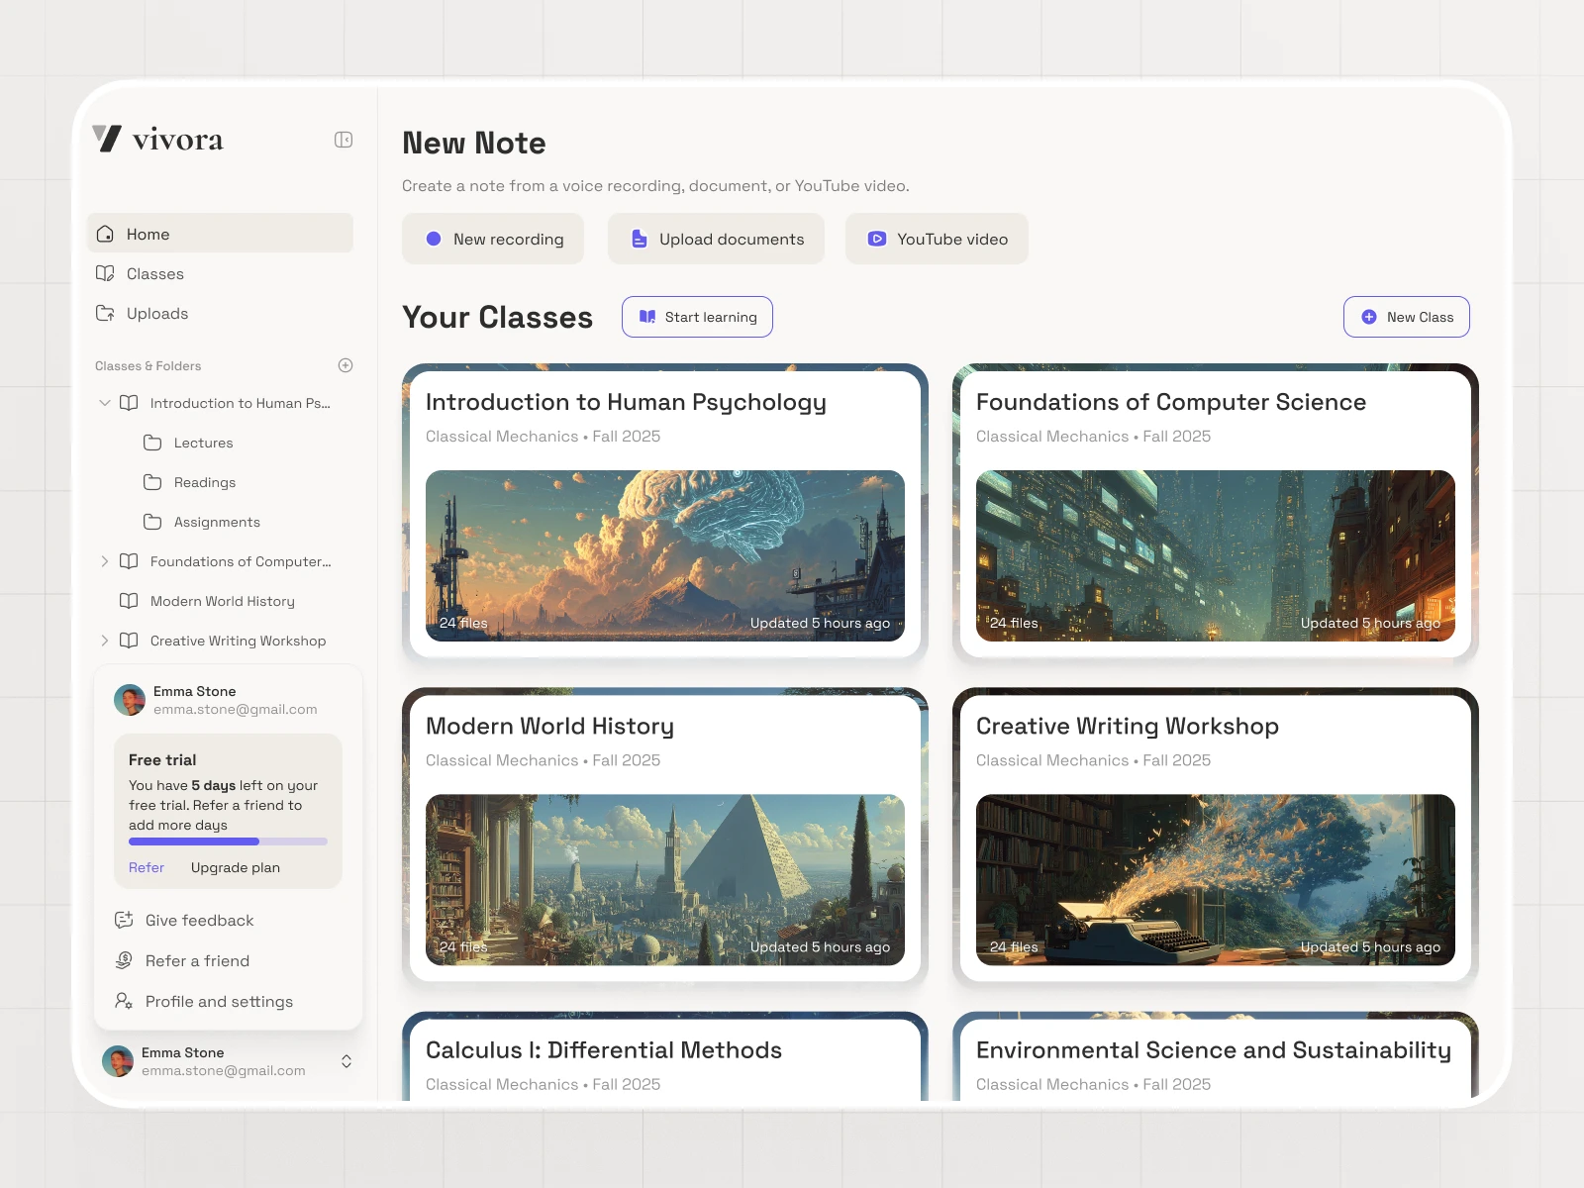Click the Classes & Folders heading

[x=148, y=365]
